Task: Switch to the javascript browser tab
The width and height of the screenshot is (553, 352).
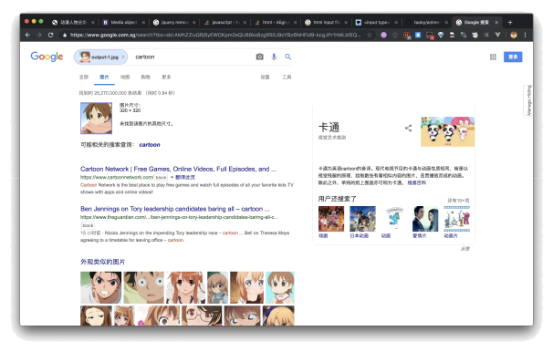Action: 225,22
